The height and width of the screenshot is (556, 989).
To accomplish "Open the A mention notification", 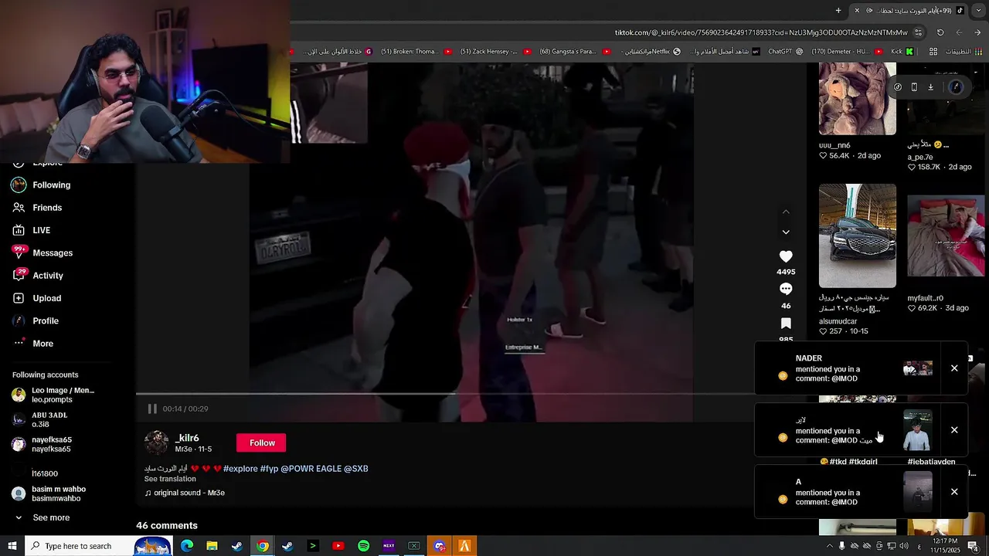I will [x=848, y=492].
